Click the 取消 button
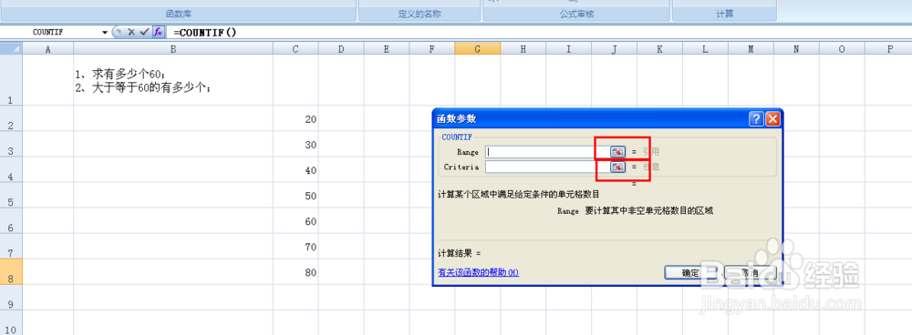Viewport: 912px width, 335px height. [x=751, y=273]
